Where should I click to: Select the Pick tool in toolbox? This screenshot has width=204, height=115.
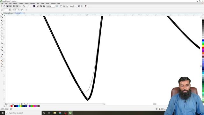pos(2,14)
